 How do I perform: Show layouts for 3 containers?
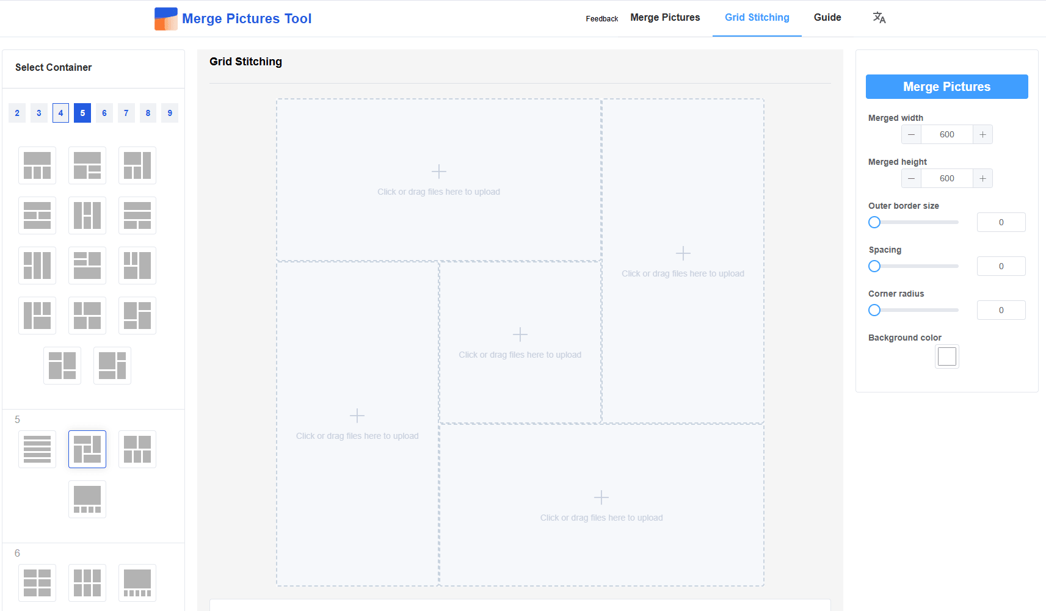[x=39, y=113]
